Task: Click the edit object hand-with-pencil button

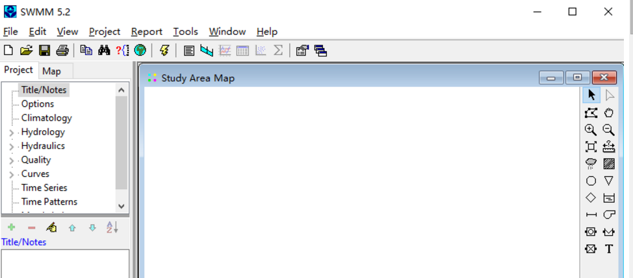Action: coord(51,227)
